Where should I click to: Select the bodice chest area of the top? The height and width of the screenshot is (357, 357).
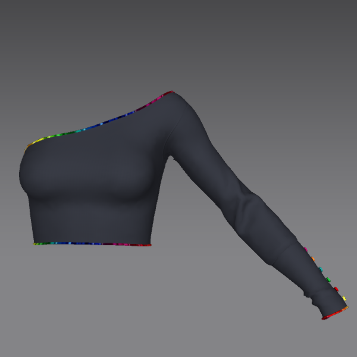tap(89, 167)
